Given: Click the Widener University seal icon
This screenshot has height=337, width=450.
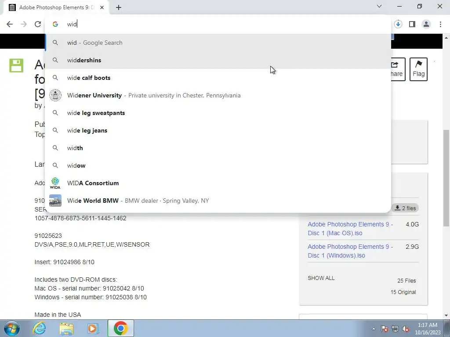Looking at the screenshot, I should point(55,95).
